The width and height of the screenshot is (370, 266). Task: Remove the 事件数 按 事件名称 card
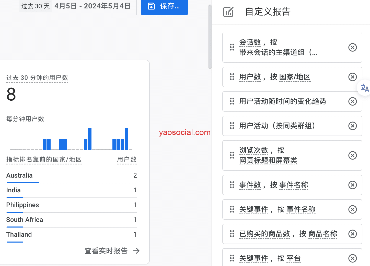pyautogui.click(x=352, y=185)
